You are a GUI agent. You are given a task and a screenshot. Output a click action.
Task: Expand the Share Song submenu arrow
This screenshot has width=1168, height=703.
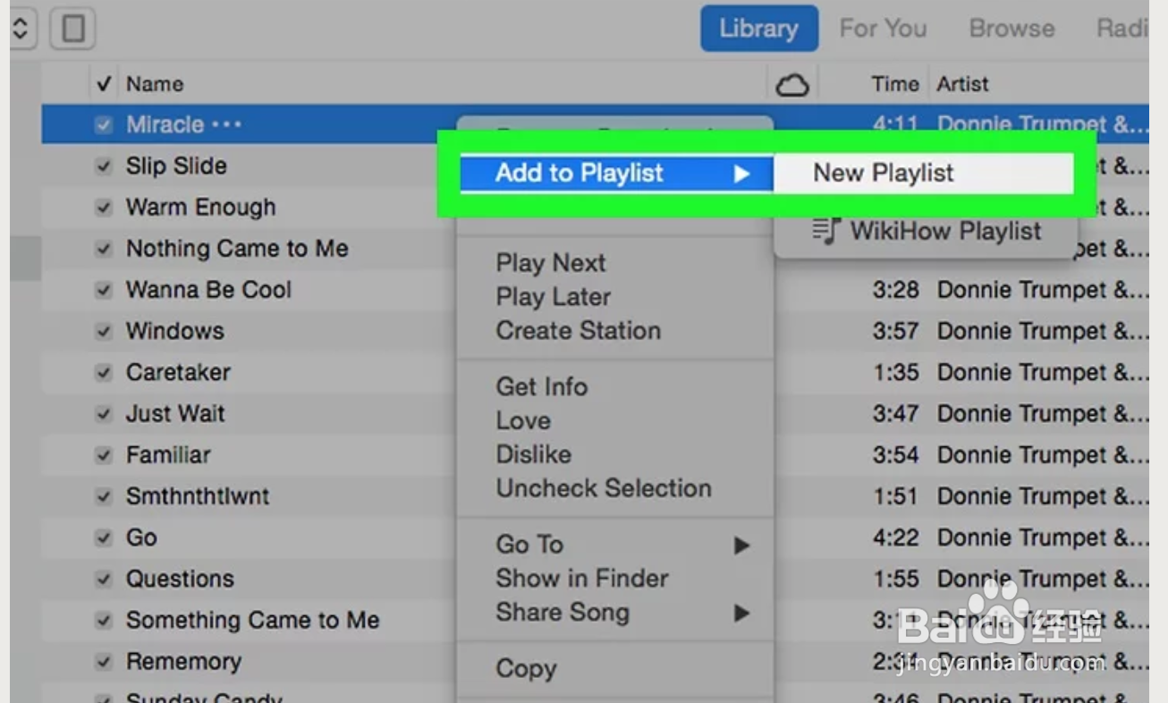(x=741, y=613)
